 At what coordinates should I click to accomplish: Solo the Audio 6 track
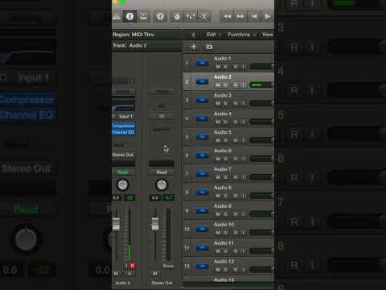click(226, 159)
